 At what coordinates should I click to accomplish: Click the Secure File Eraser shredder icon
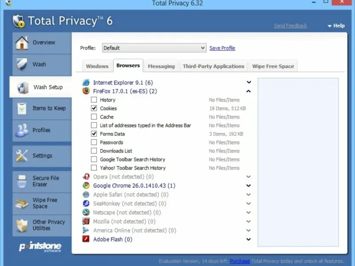tap(22, 181)
